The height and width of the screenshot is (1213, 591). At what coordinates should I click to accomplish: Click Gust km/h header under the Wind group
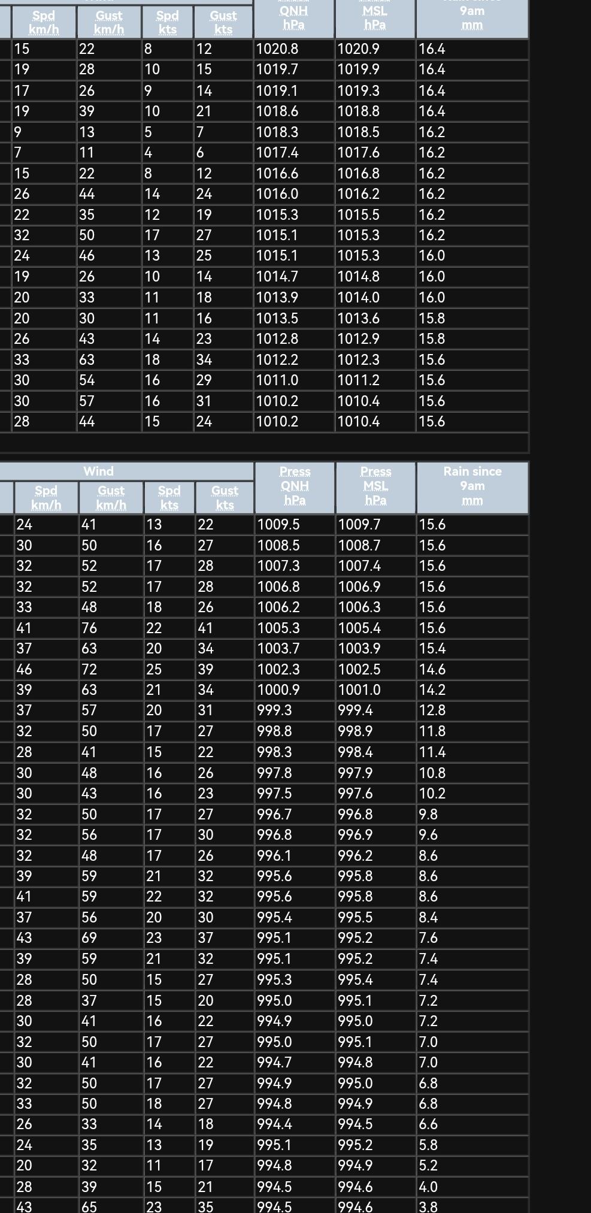pos(111,498)
